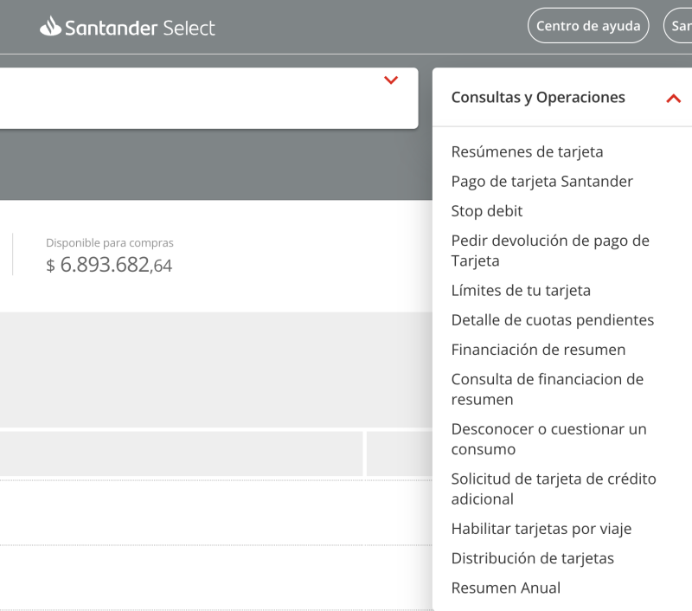The image size is (692, 611).
Task: Select Financiación de resumen
Action: pos(538,349)
